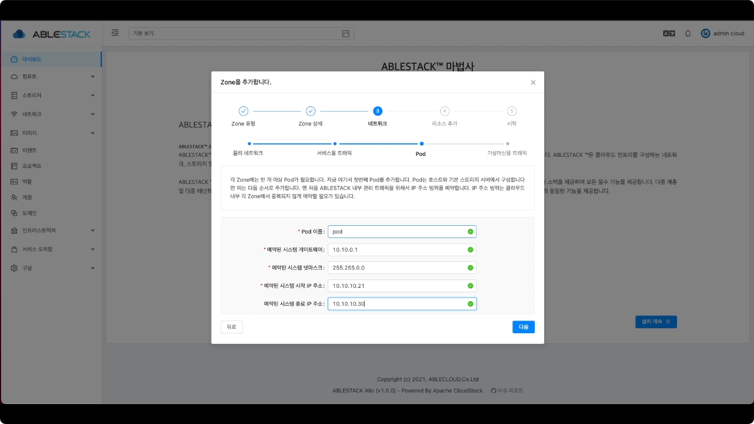This screenshot has width=754, height=424.
Task: Expand the 스토리지 menu chevron
Action: click(92, 95)
